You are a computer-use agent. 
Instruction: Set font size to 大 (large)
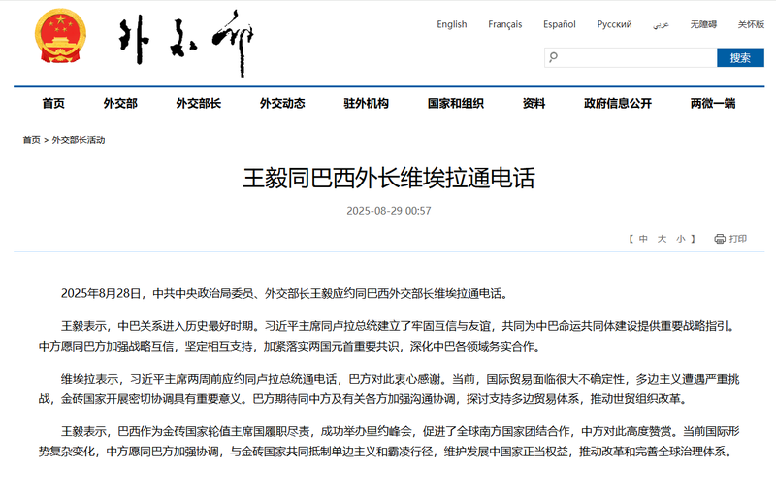pos(662,239)
